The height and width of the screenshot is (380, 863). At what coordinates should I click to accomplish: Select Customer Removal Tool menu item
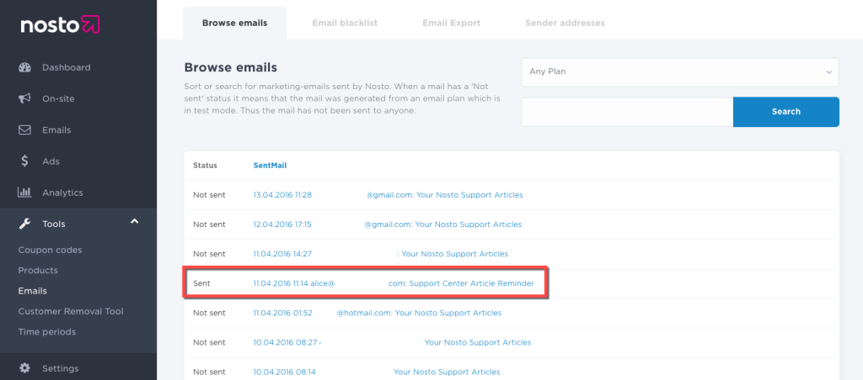71,312
